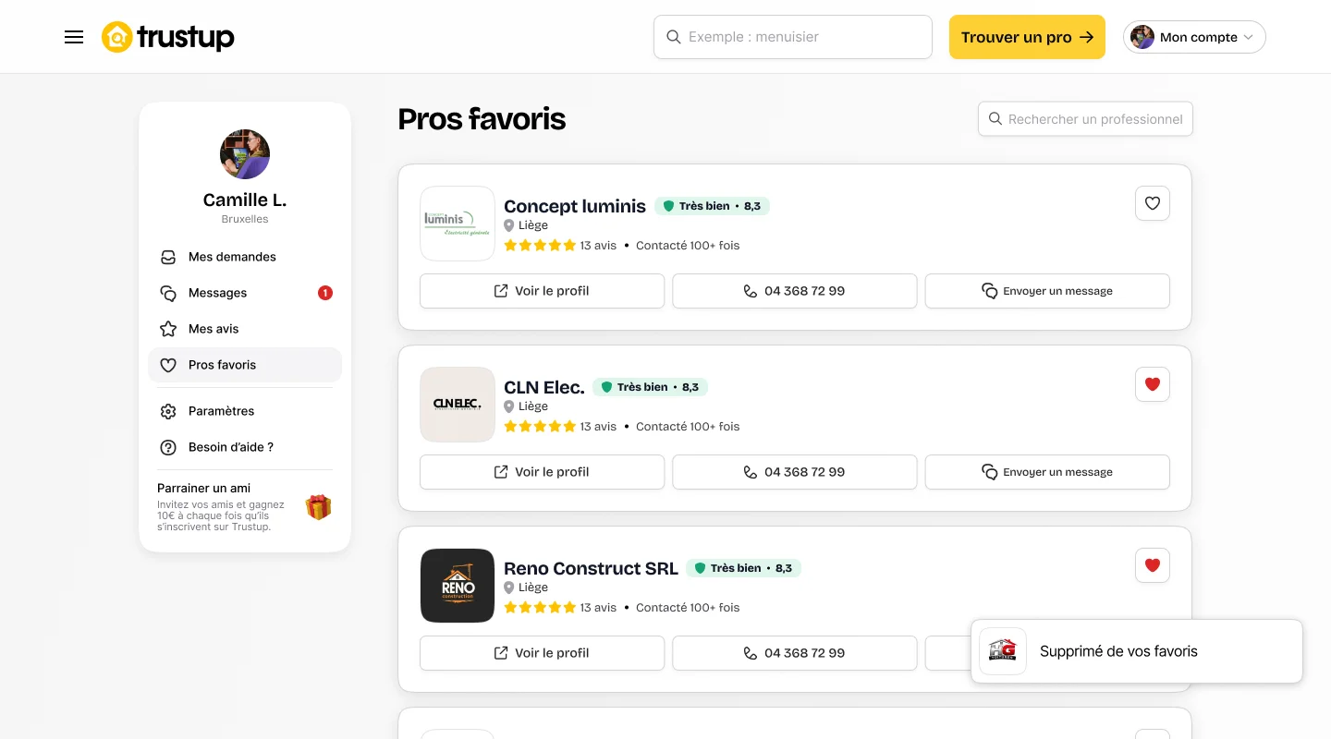Click the Trustup logo
The height and width of the screenshot is (739, 1331).
pos(167,37)
